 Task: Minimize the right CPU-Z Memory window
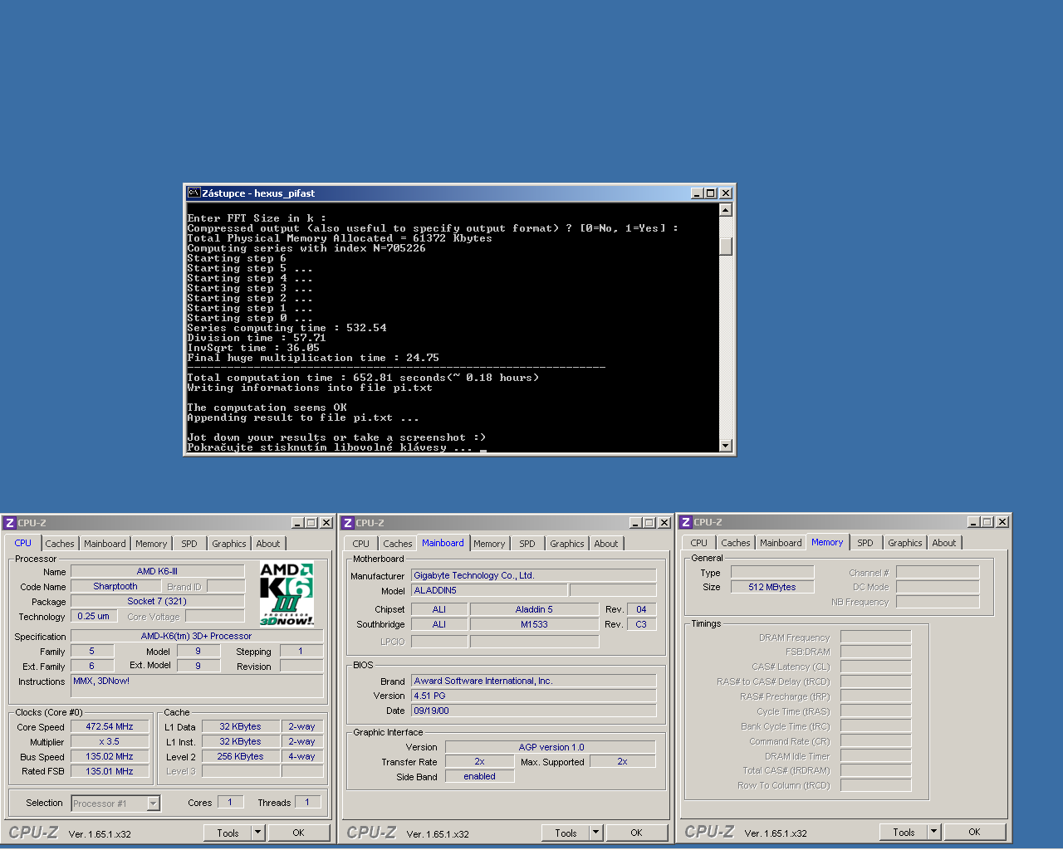coord(973,522)
